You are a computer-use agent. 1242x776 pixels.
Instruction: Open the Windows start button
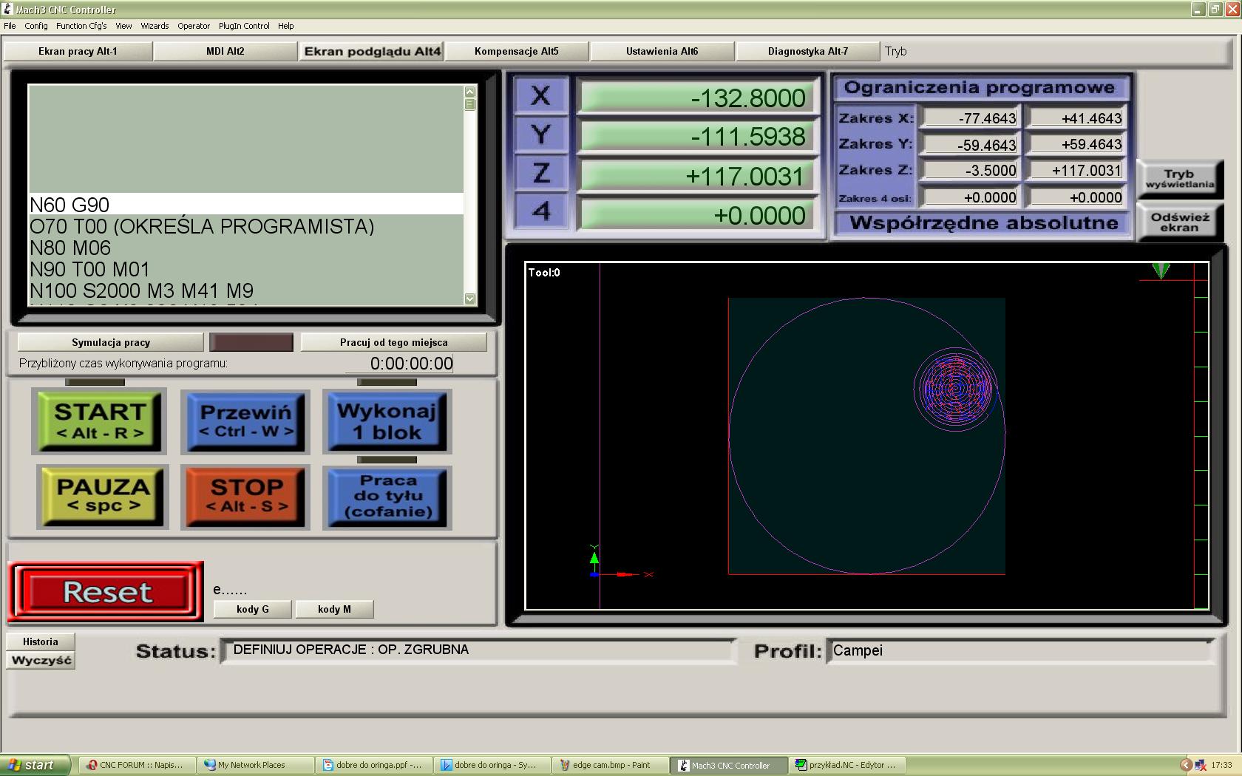[35, 765]
